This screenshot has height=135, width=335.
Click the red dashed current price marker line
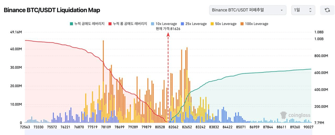pos(168,78)
